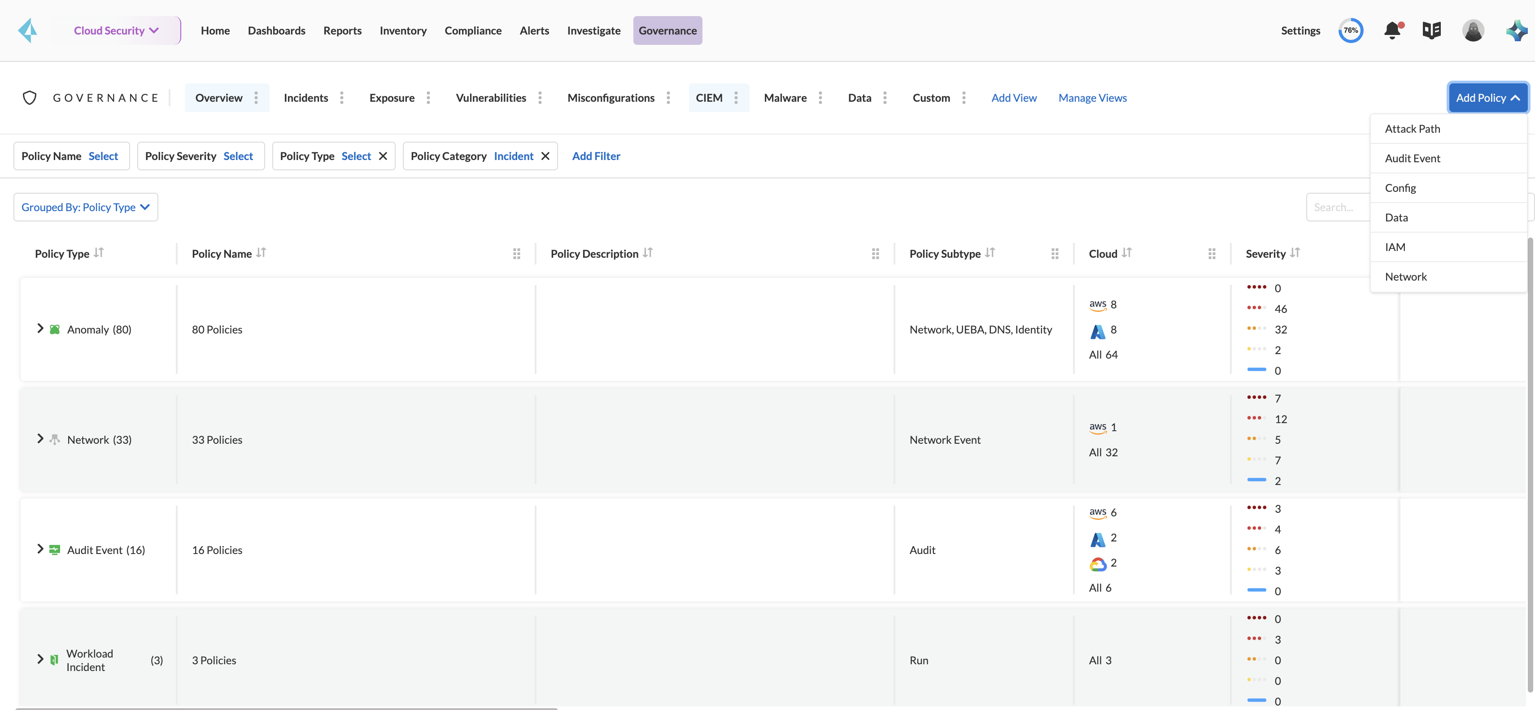Viewport: 1535px width, 710px height.
Task: Sort by Severity column
Action: click(1295, 253)
